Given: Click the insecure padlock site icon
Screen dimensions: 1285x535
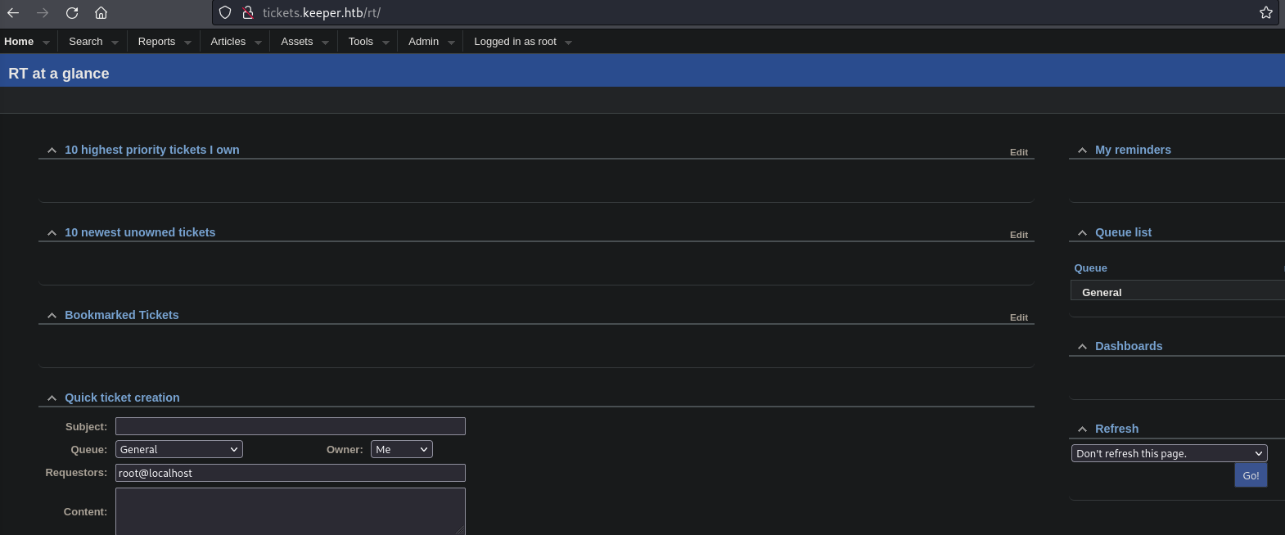Looking at the screenshot, I should tap(247, 13).
